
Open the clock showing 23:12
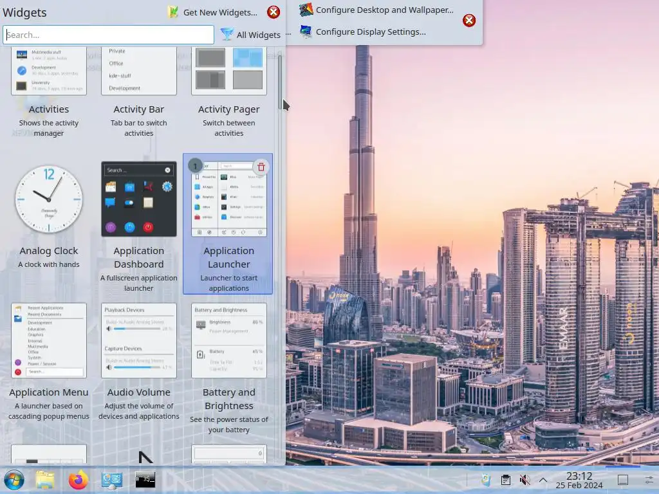579,480
